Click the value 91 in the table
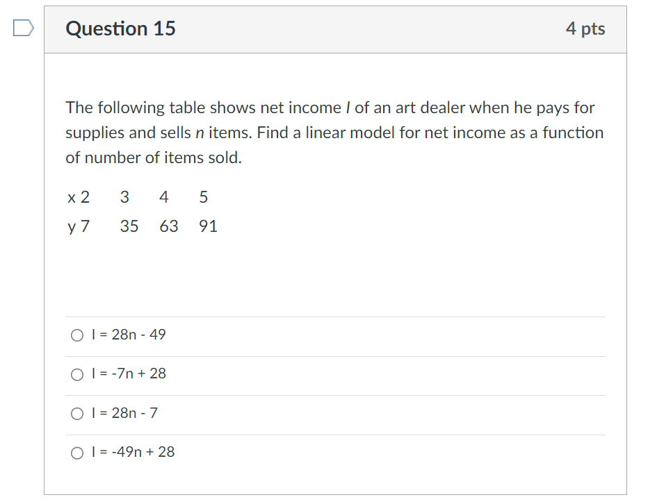Screen dimensions: 657x504 click(208, 226)
